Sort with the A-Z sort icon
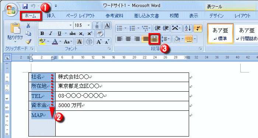The image size is (258, 138). [x=188, y=28]
